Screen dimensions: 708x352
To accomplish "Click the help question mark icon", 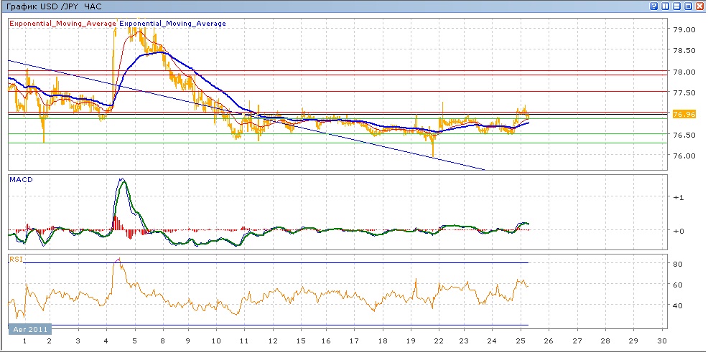I will click(654, 6).
